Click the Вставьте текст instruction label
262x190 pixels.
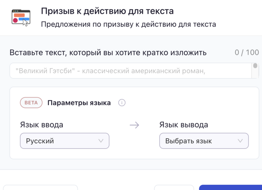(x=108, y=52)
